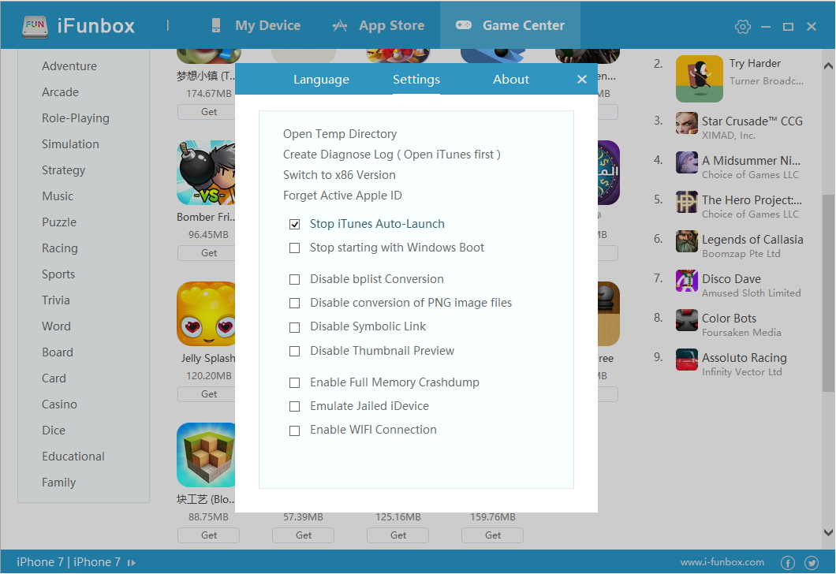Click the iFunbox logo icon
The image size is (836, 574).
click(x=33, y=25)
